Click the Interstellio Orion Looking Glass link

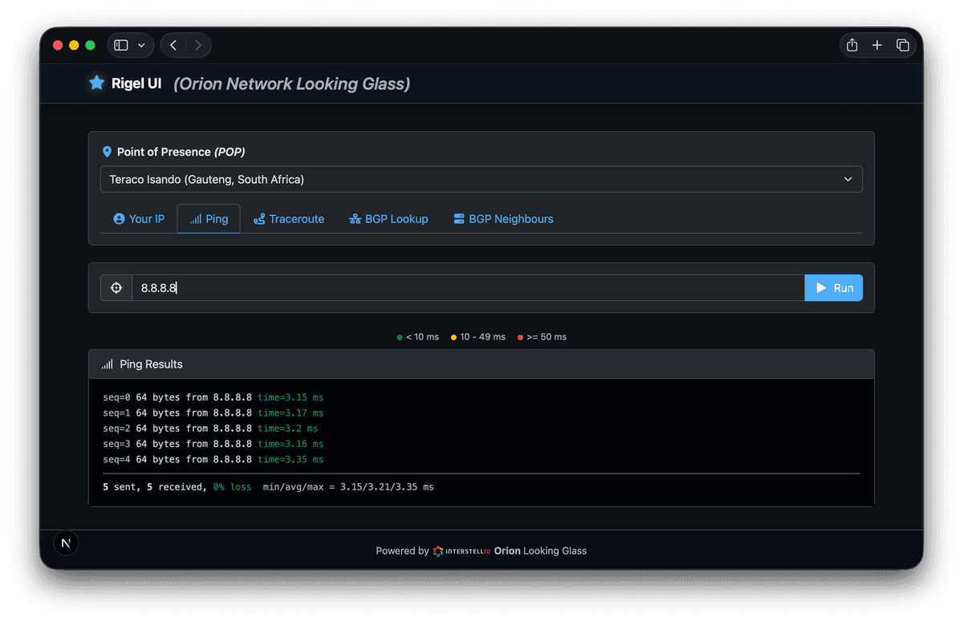(x=510, y=551)
